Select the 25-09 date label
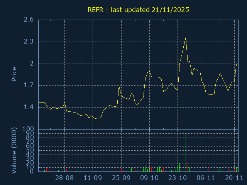247x185 pixels. click(121, 178)
